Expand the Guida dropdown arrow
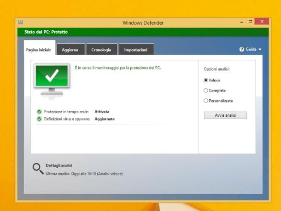The image size is (281, 211). tap(260, 49)
